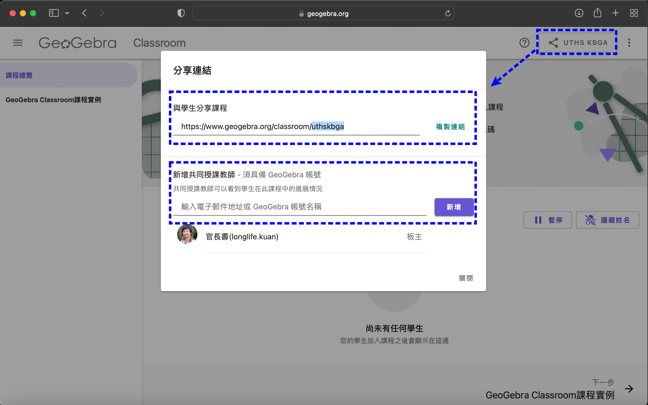This screenshot has height=405, width=648.
Task: Go to next step GeoGebra Classroom課程實例
Action: click(550, 395)
